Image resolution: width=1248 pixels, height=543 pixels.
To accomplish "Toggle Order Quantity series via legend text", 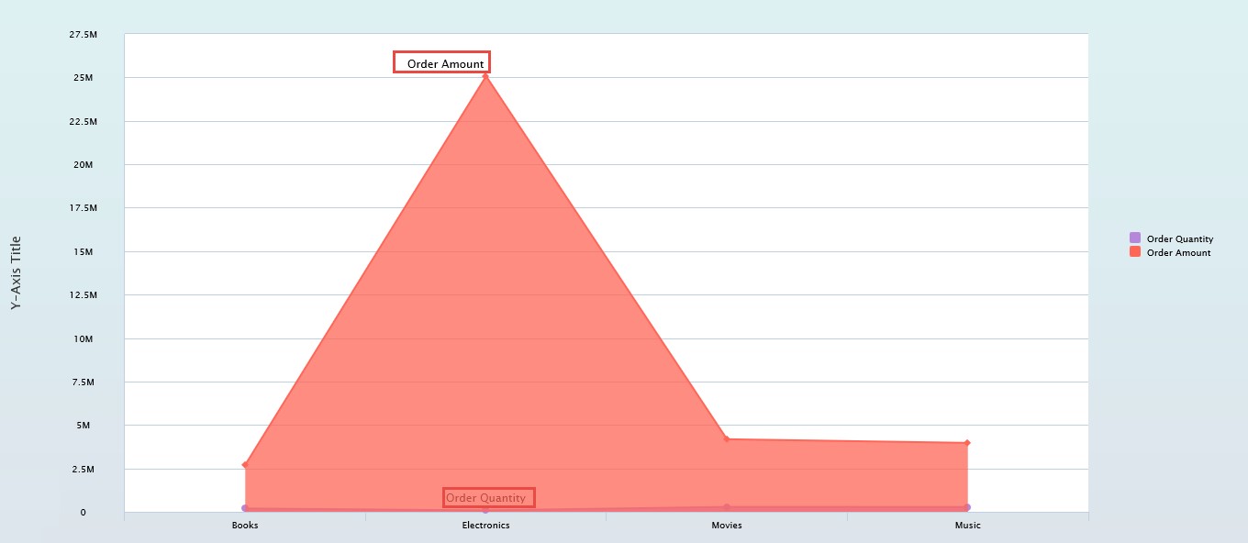I will [x=1179, y=239].
